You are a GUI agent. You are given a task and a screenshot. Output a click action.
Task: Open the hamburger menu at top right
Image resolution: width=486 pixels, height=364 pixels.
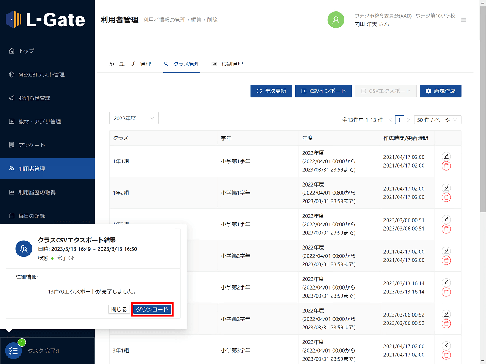[x=464, y=20]
